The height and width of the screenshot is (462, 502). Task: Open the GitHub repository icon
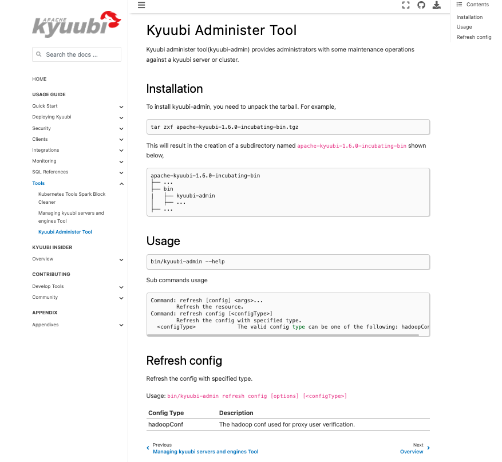click(421, 5)
